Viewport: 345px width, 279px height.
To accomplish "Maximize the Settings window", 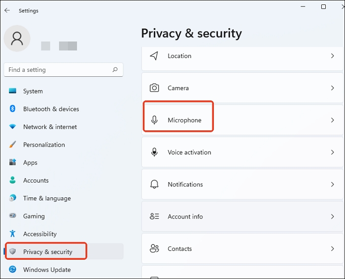I will pyautogui.click(x=323, y=7).
